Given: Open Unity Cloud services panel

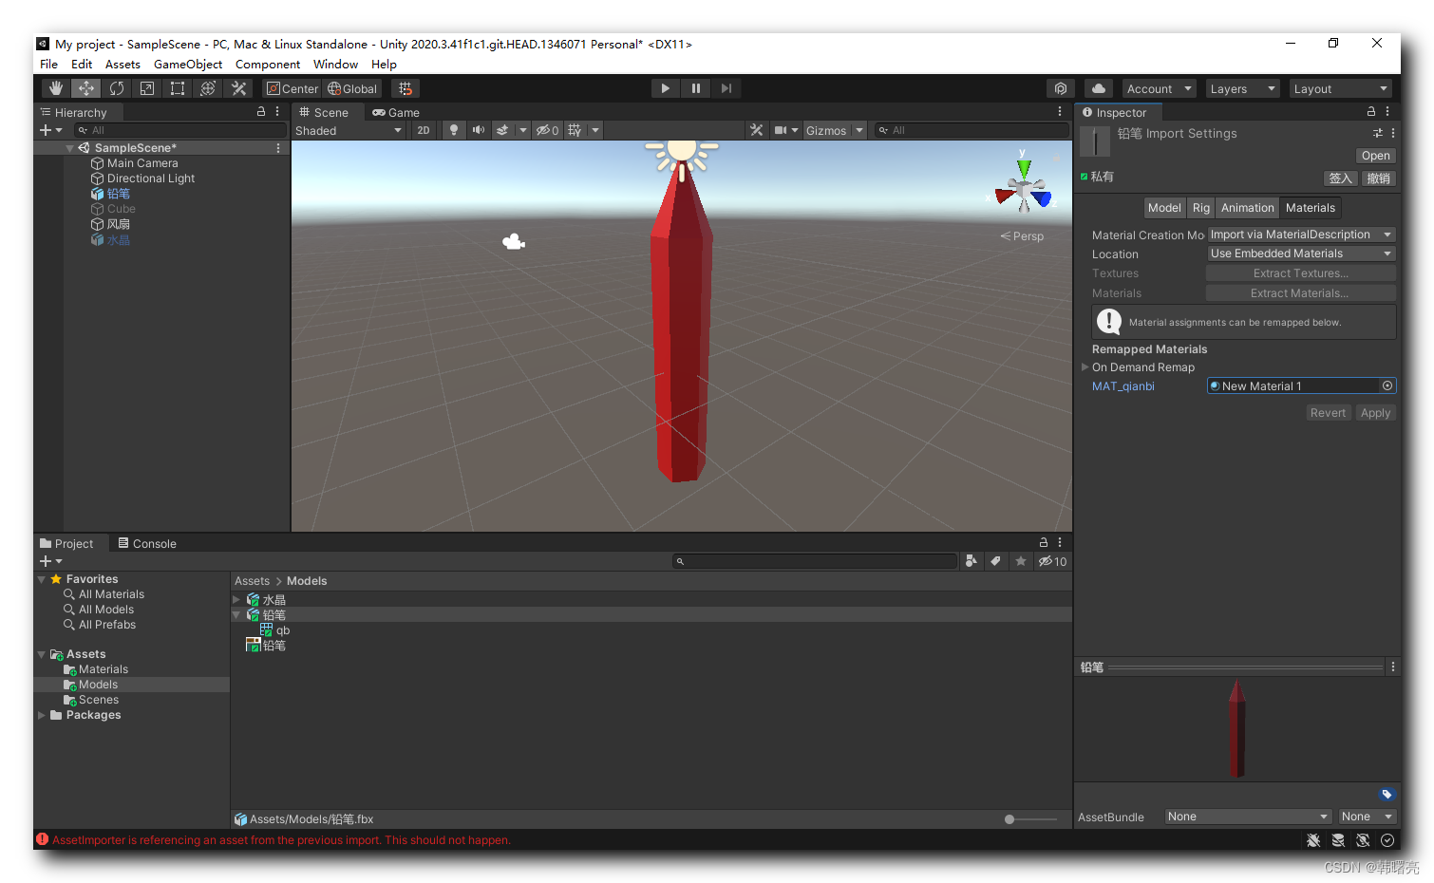Looking at the screenshot, I should 1098,87.
